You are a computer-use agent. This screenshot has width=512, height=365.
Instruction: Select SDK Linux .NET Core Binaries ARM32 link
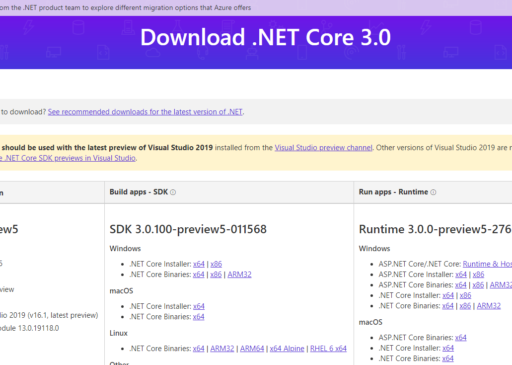tap(222, 349)
